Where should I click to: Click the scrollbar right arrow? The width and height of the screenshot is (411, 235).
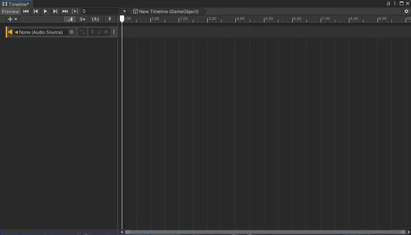pyautogui.click(x=408, y=232)
